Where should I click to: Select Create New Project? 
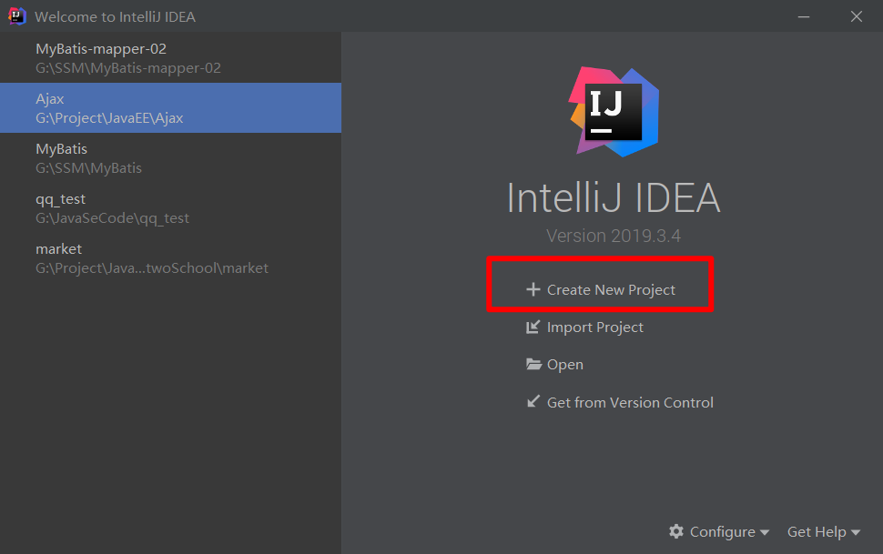click(611, 290)
